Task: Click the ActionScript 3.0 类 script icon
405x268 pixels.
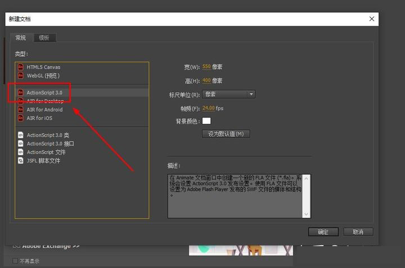Action: tap(21, 135)
